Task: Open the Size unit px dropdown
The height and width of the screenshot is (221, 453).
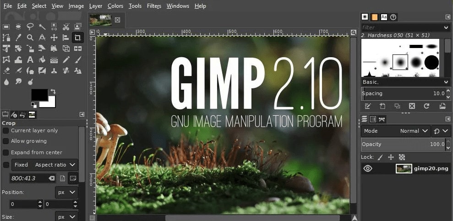Action: (x=66, y=217)
